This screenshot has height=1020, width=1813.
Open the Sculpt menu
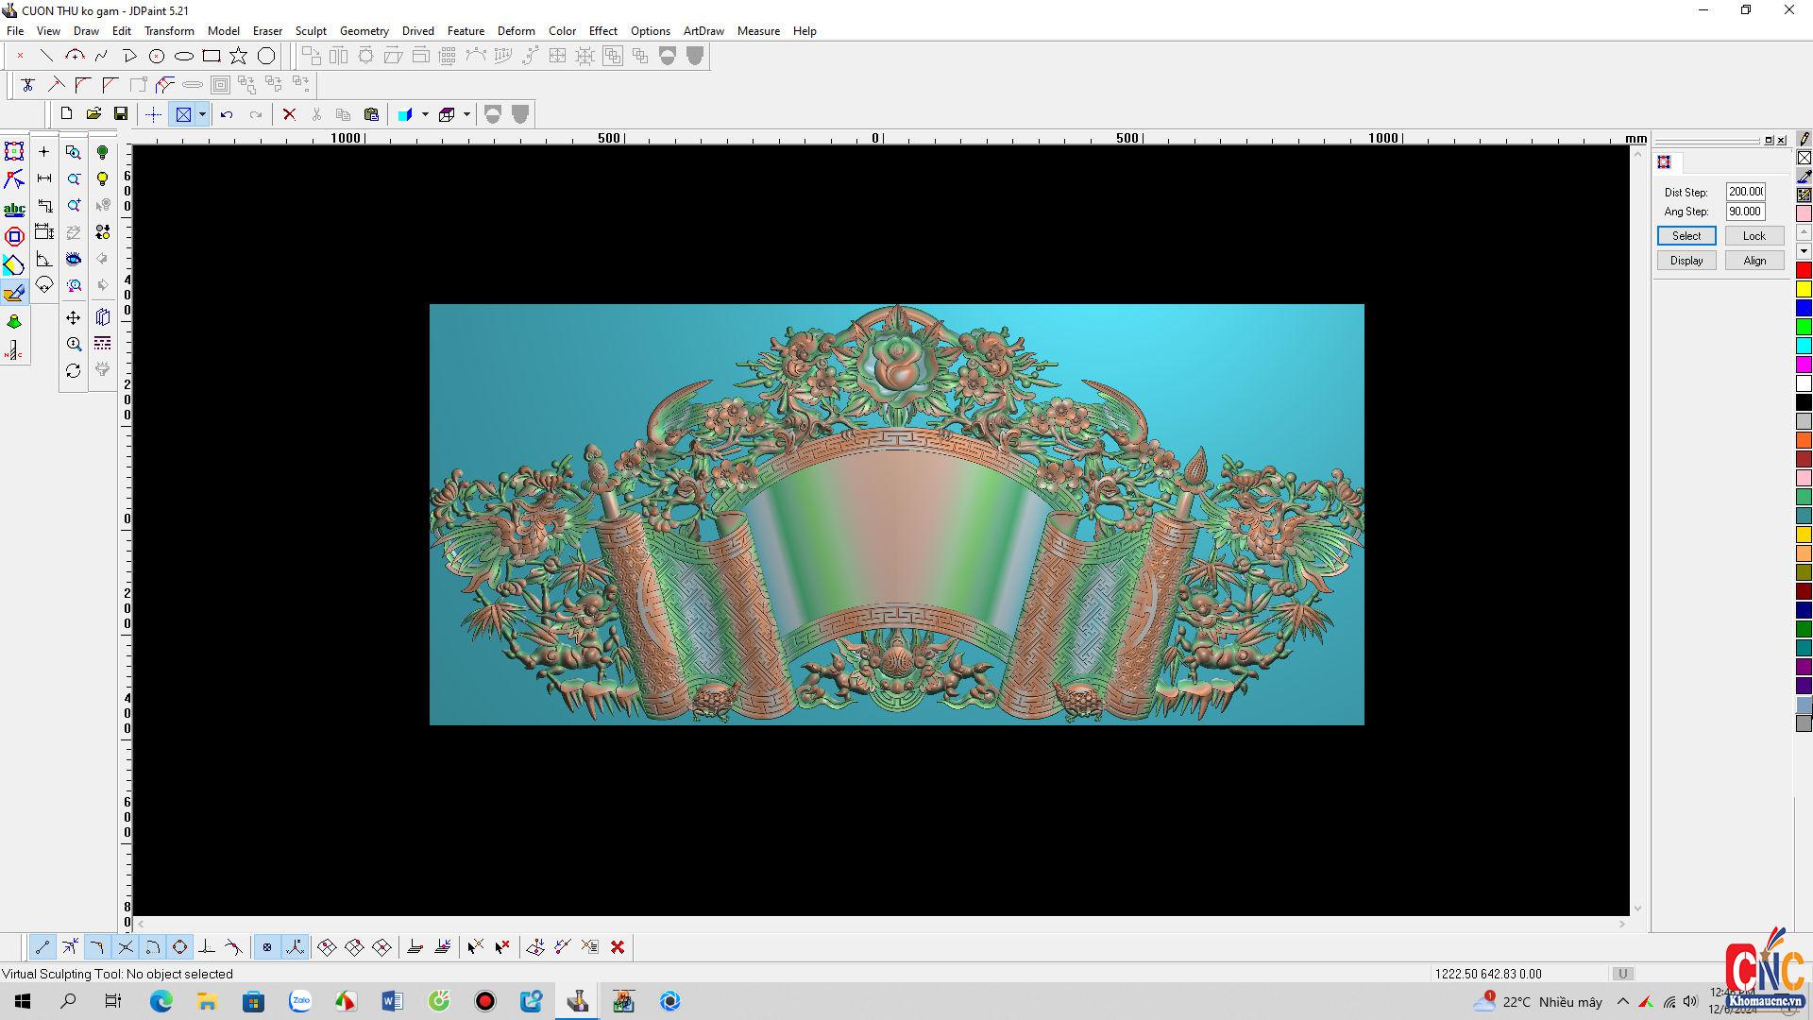(311, 31)
